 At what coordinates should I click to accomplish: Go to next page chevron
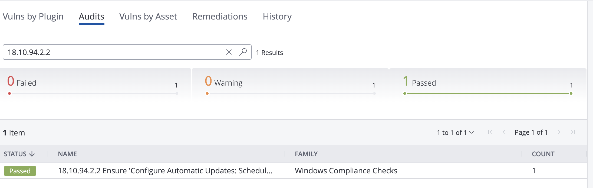[x=559, y=132]
